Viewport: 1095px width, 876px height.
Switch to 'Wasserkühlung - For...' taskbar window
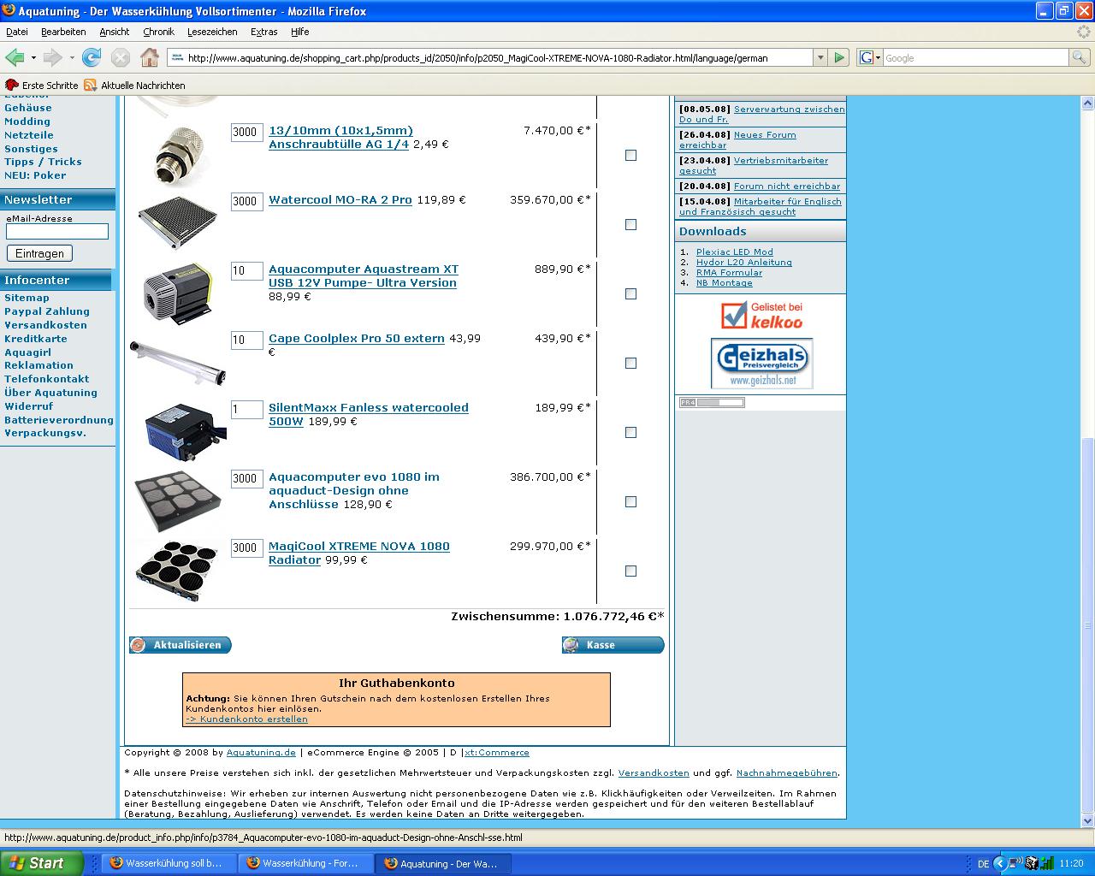pyautogui.click(x=305, y=863)
